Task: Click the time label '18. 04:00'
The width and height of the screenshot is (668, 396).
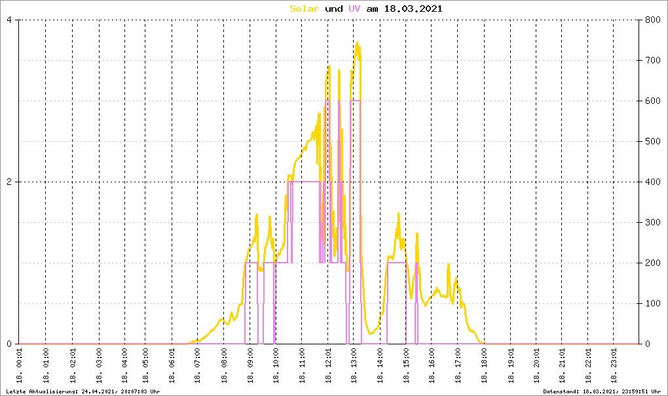Action: point(125,366)
